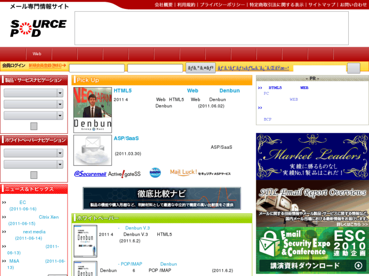Click the first Denbun whitepaper cover thumbnail
369x276 pixels.
coord(85,241)
